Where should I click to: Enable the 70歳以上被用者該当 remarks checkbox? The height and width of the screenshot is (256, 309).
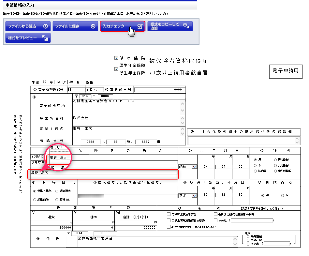(x=169, y=215)
